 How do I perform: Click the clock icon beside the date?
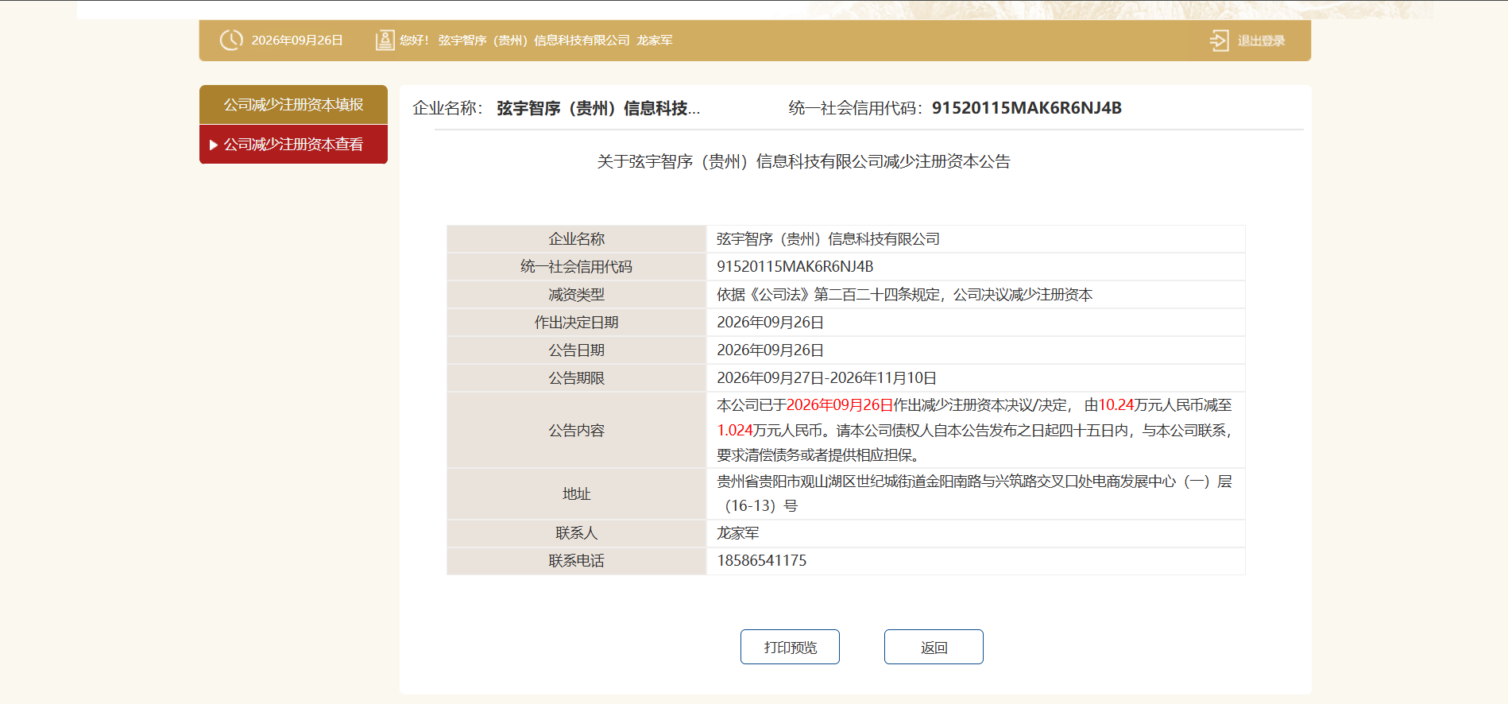[231, 40]
